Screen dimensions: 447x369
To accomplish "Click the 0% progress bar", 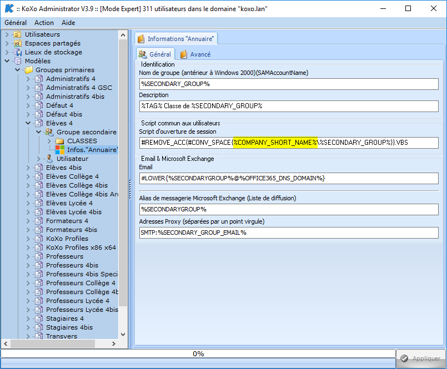I will [198, 353].
